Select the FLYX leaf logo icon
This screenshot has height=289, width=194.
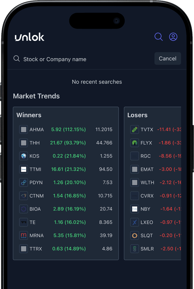(x=134, y=143)
